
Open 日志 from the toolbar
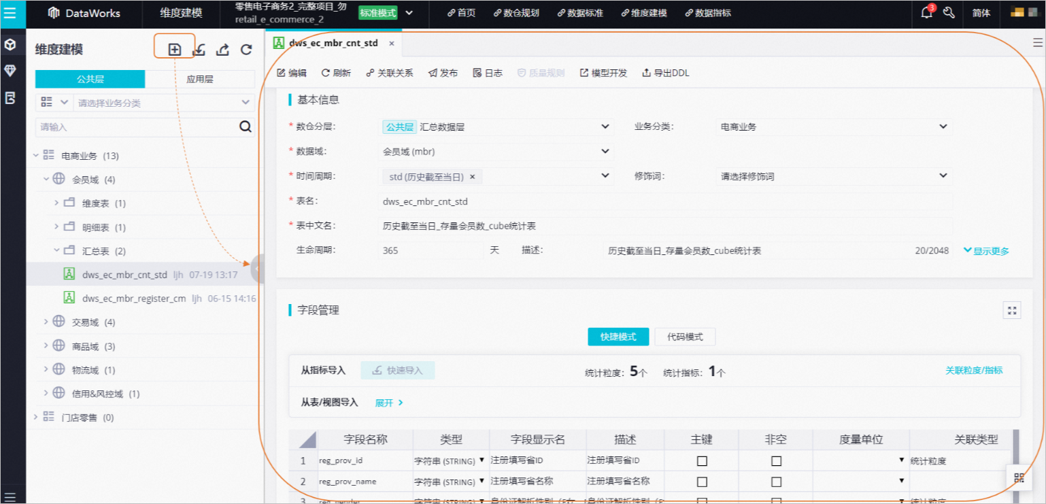pos(488,73)
